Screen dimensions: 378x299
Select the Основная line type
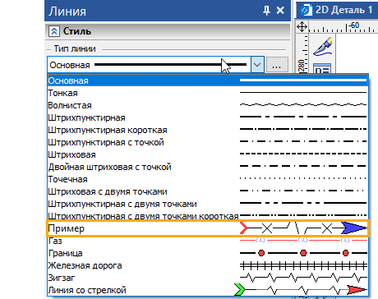(208, 80)
